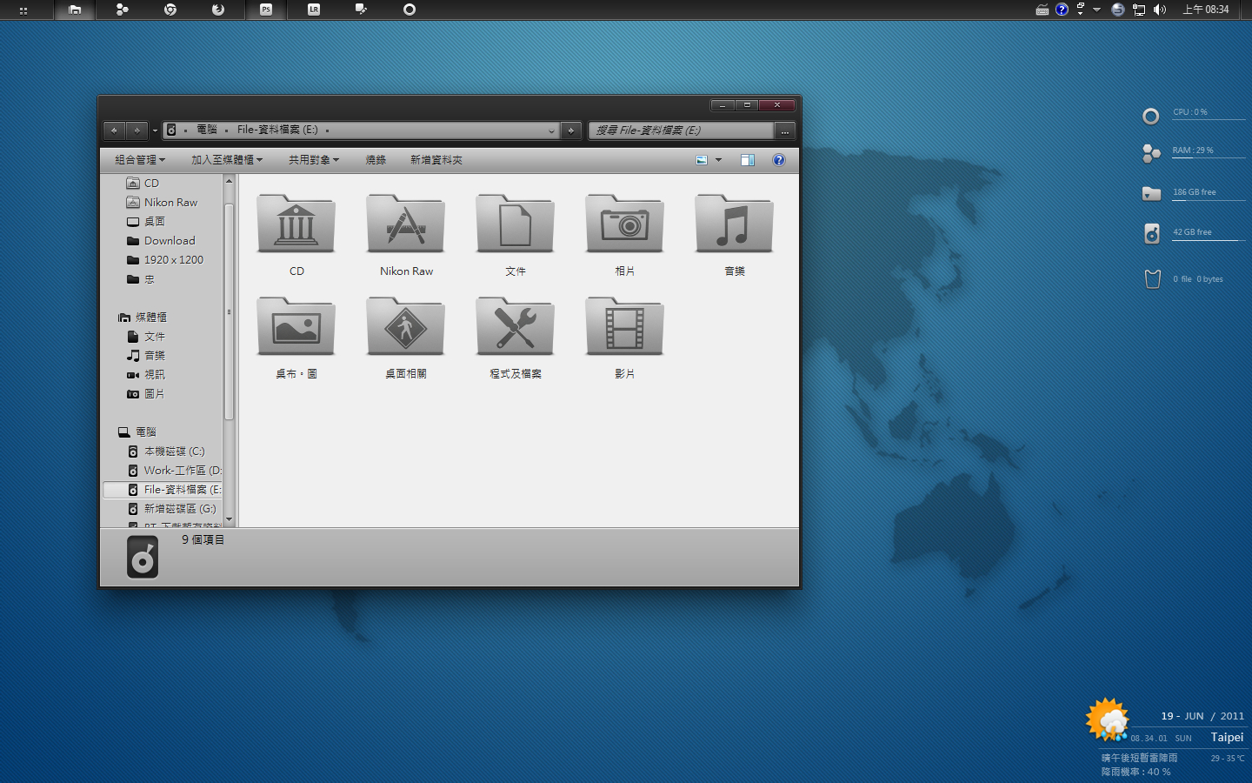Click the Chrome icon in top taskbar
1252x783 pixels.
(x=170, y=10)
